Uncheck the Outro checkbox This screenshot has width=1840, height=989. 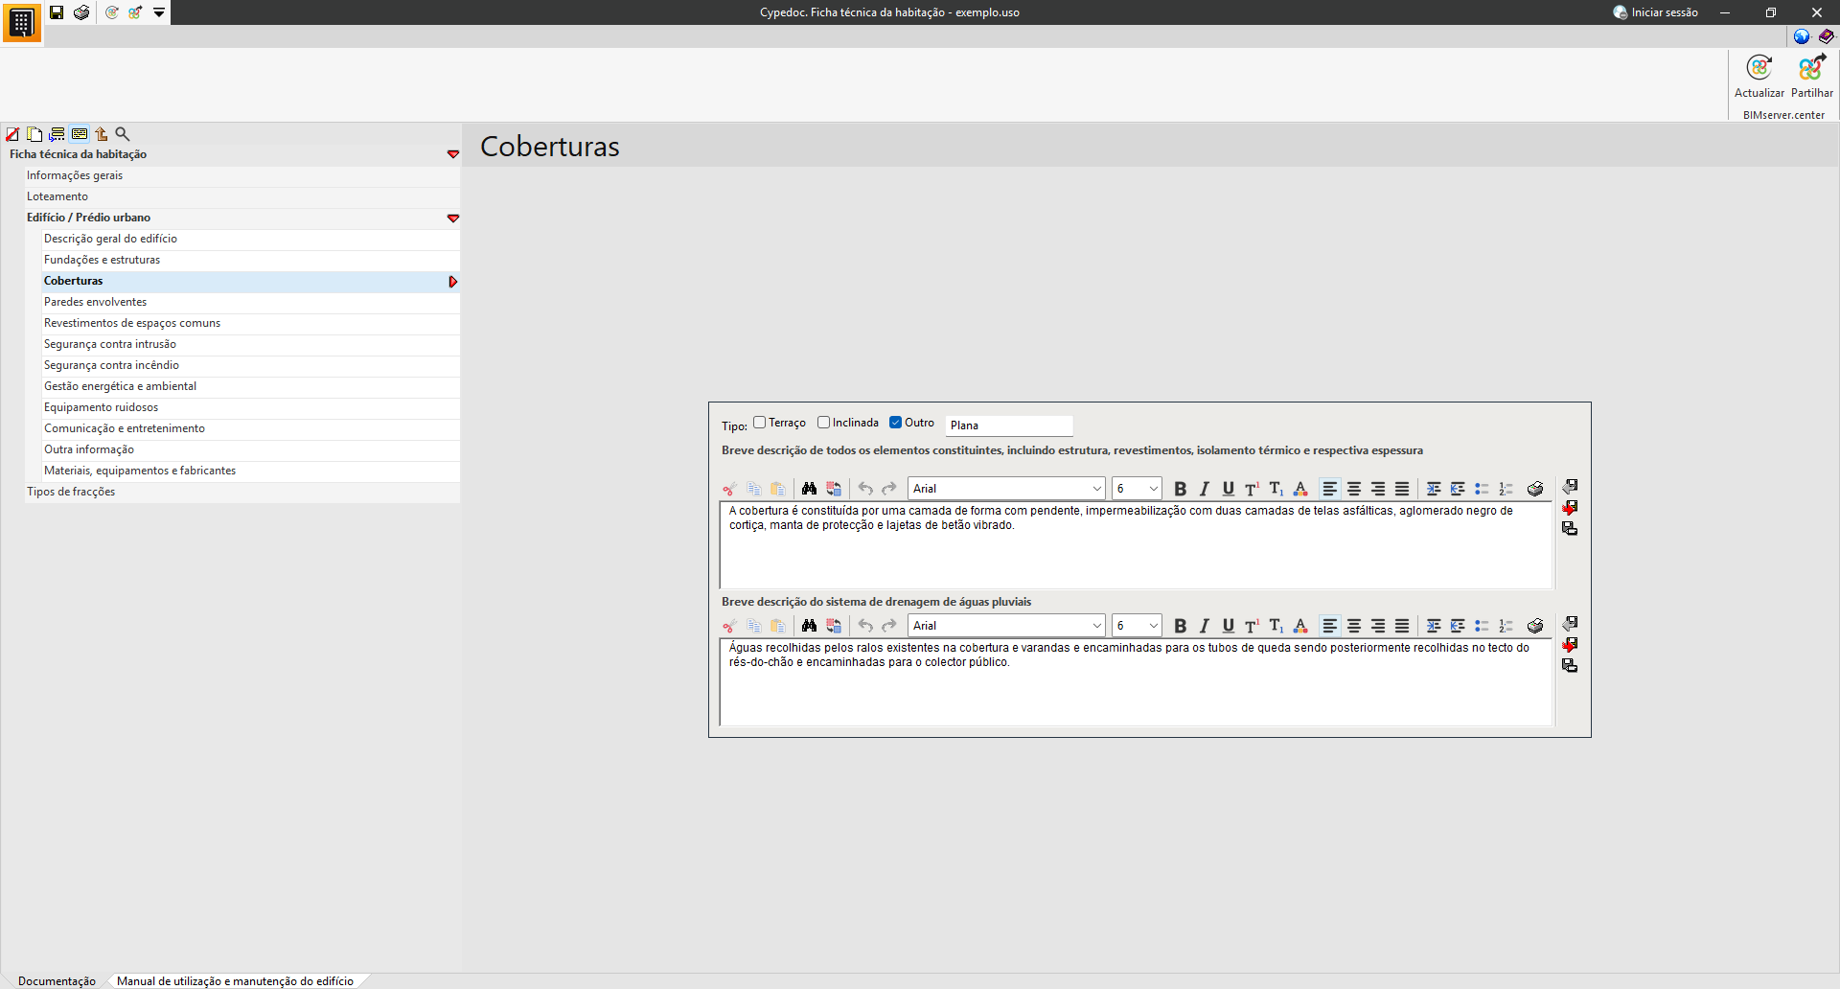[x=895, y=423]
